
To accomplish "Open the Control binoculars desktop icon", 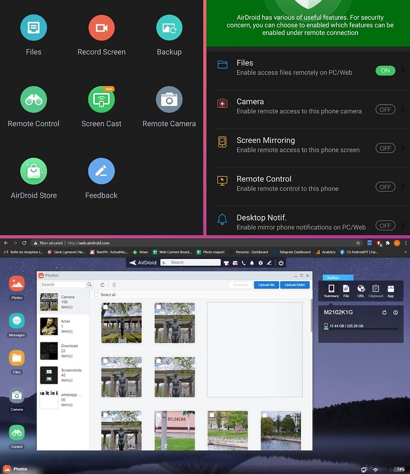I will click(x=17, y=433).
